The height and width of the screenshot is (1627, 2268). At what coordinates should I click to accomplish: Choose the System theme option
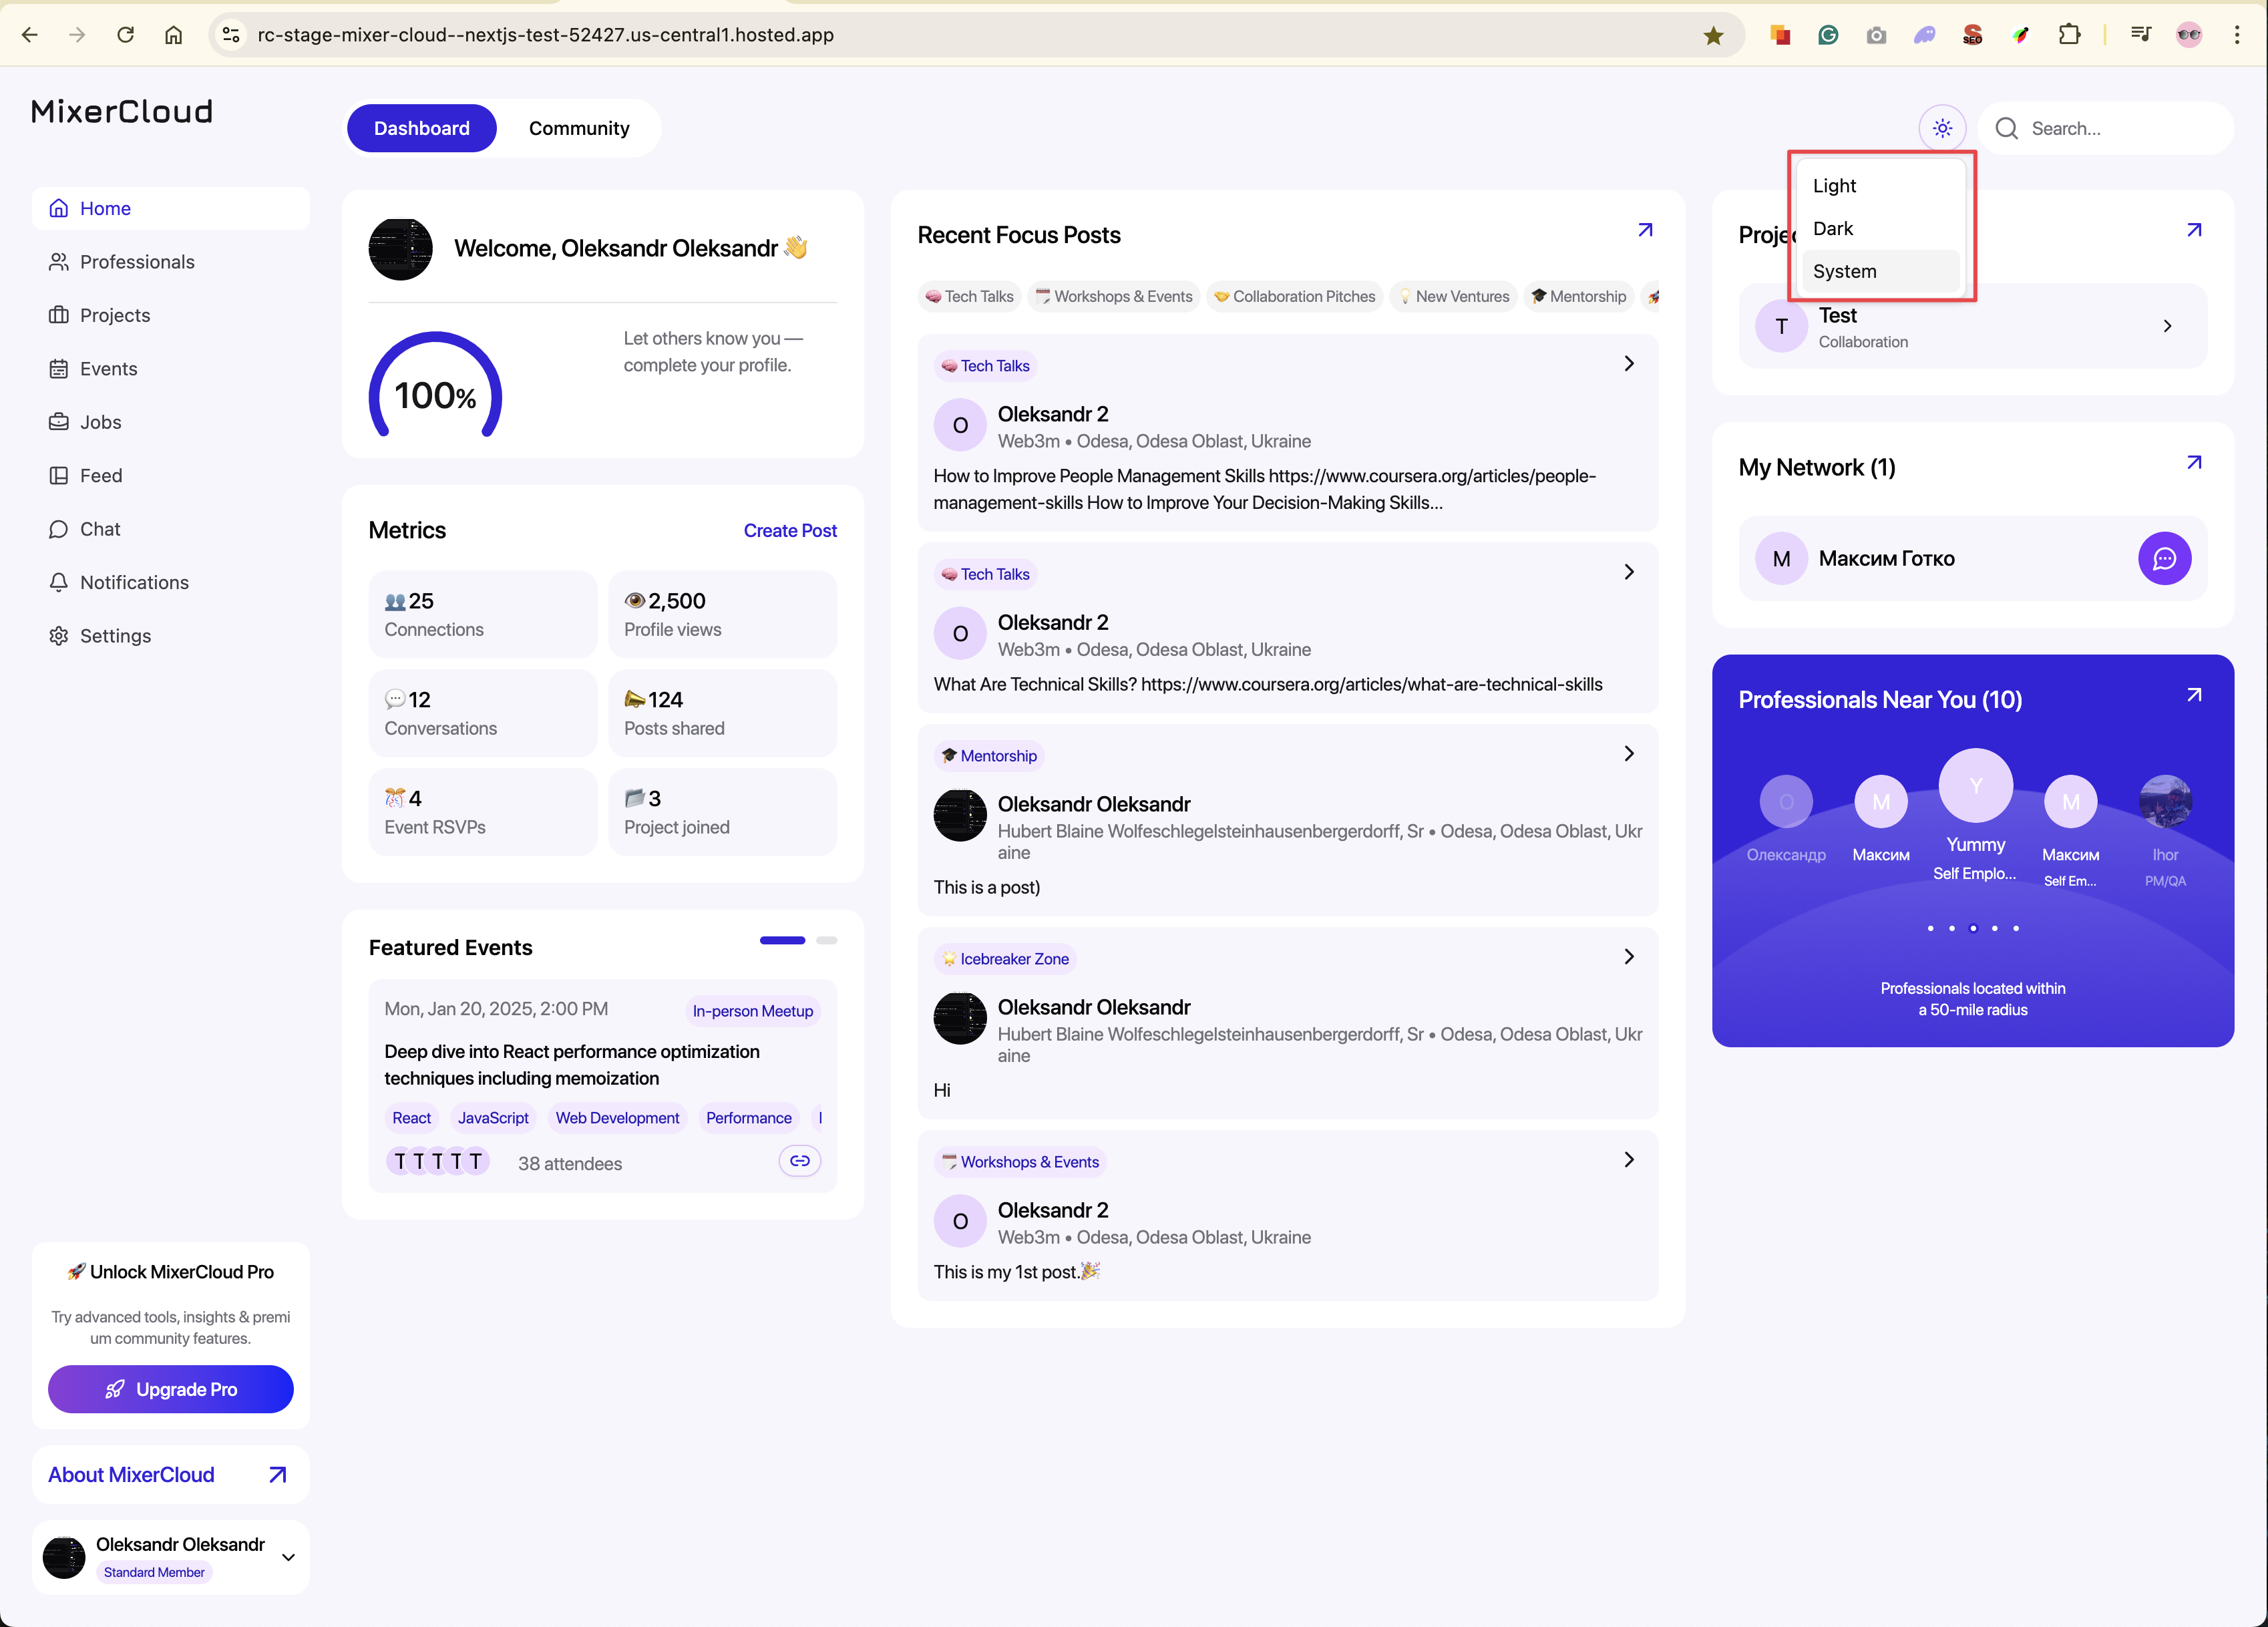1844,271
